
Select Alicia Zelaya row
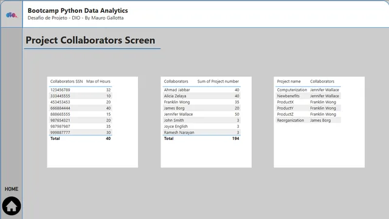tap(202, 96)
